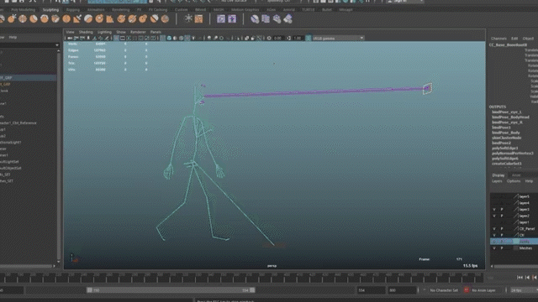Click the Select Camera icon in viewport toolbar
The image size is (538, 302).
pyautogui.click(x=70, y=39)
